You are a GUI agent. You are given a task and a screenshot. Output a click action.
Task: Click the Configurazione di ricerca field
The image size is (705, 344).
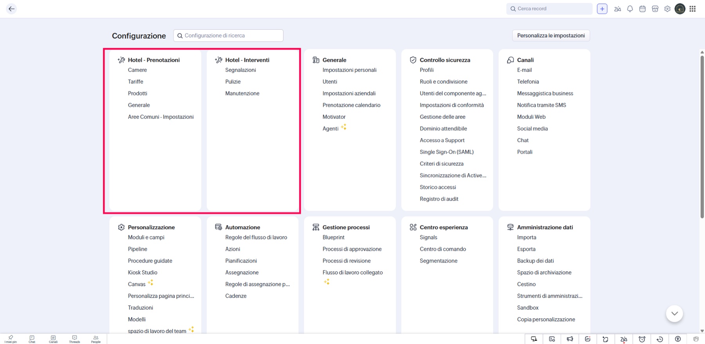[x=228, y=36]
